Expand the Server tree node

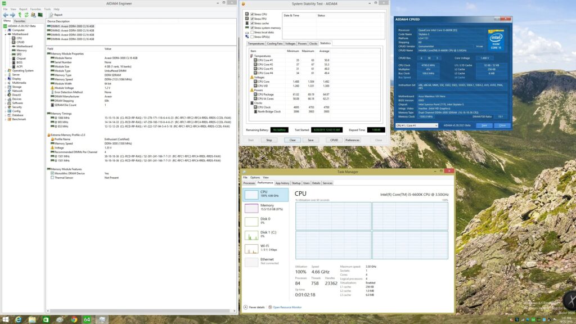pyautogui.click(x=5, y=75)
